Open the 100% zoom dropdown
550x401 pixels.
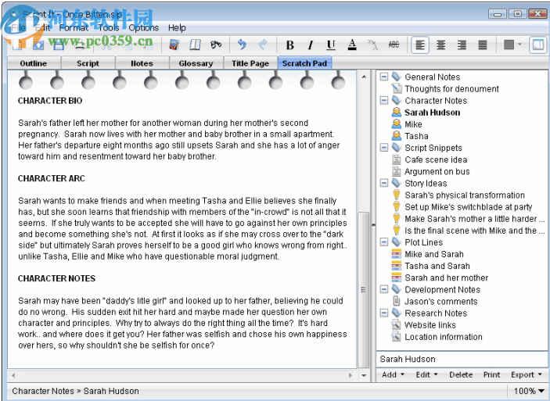(x=529, y=391)
